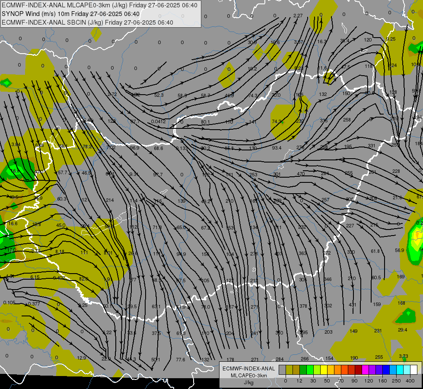Screen dimensions: 423x389
Task: Click the legend scale value 50
Action: [327, 381]
